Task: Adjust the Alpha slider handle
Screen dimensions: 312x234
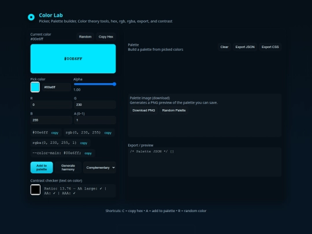Action: click(114, 84)
